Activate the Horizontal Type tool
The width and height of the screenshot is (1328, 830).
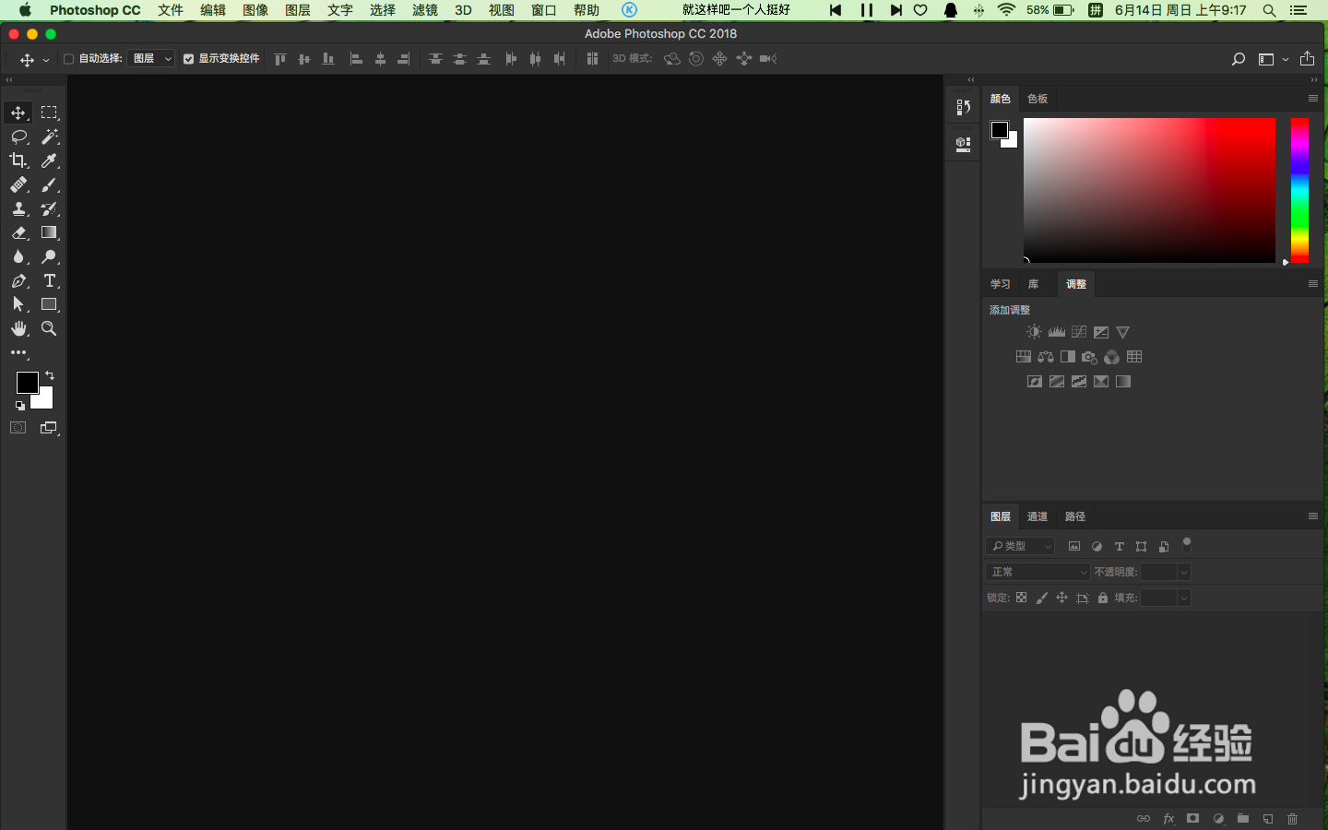(50, 280)
